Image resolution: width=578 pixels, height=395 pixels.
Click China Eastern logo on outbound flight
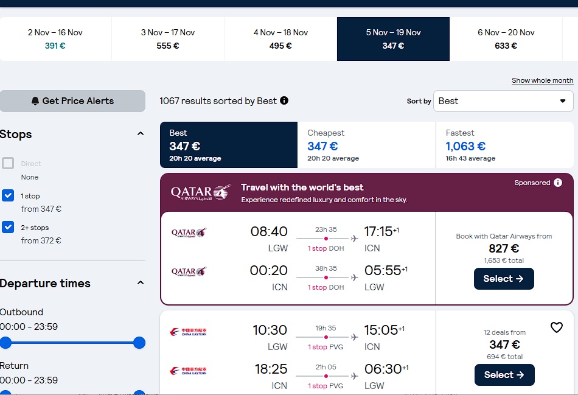[x=188, y=332]
